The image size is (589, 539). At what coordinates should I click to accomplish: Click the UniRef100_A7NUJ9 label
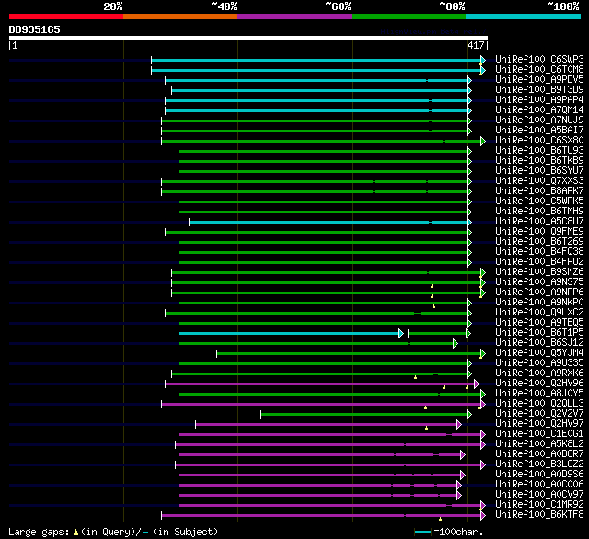tap(539, 120)
